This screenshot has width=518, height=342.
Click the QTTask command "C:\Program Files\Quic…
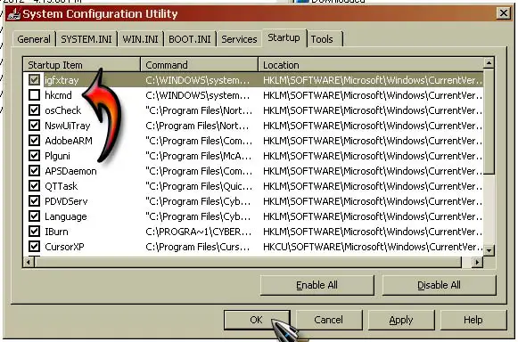[x=199, y=186]
